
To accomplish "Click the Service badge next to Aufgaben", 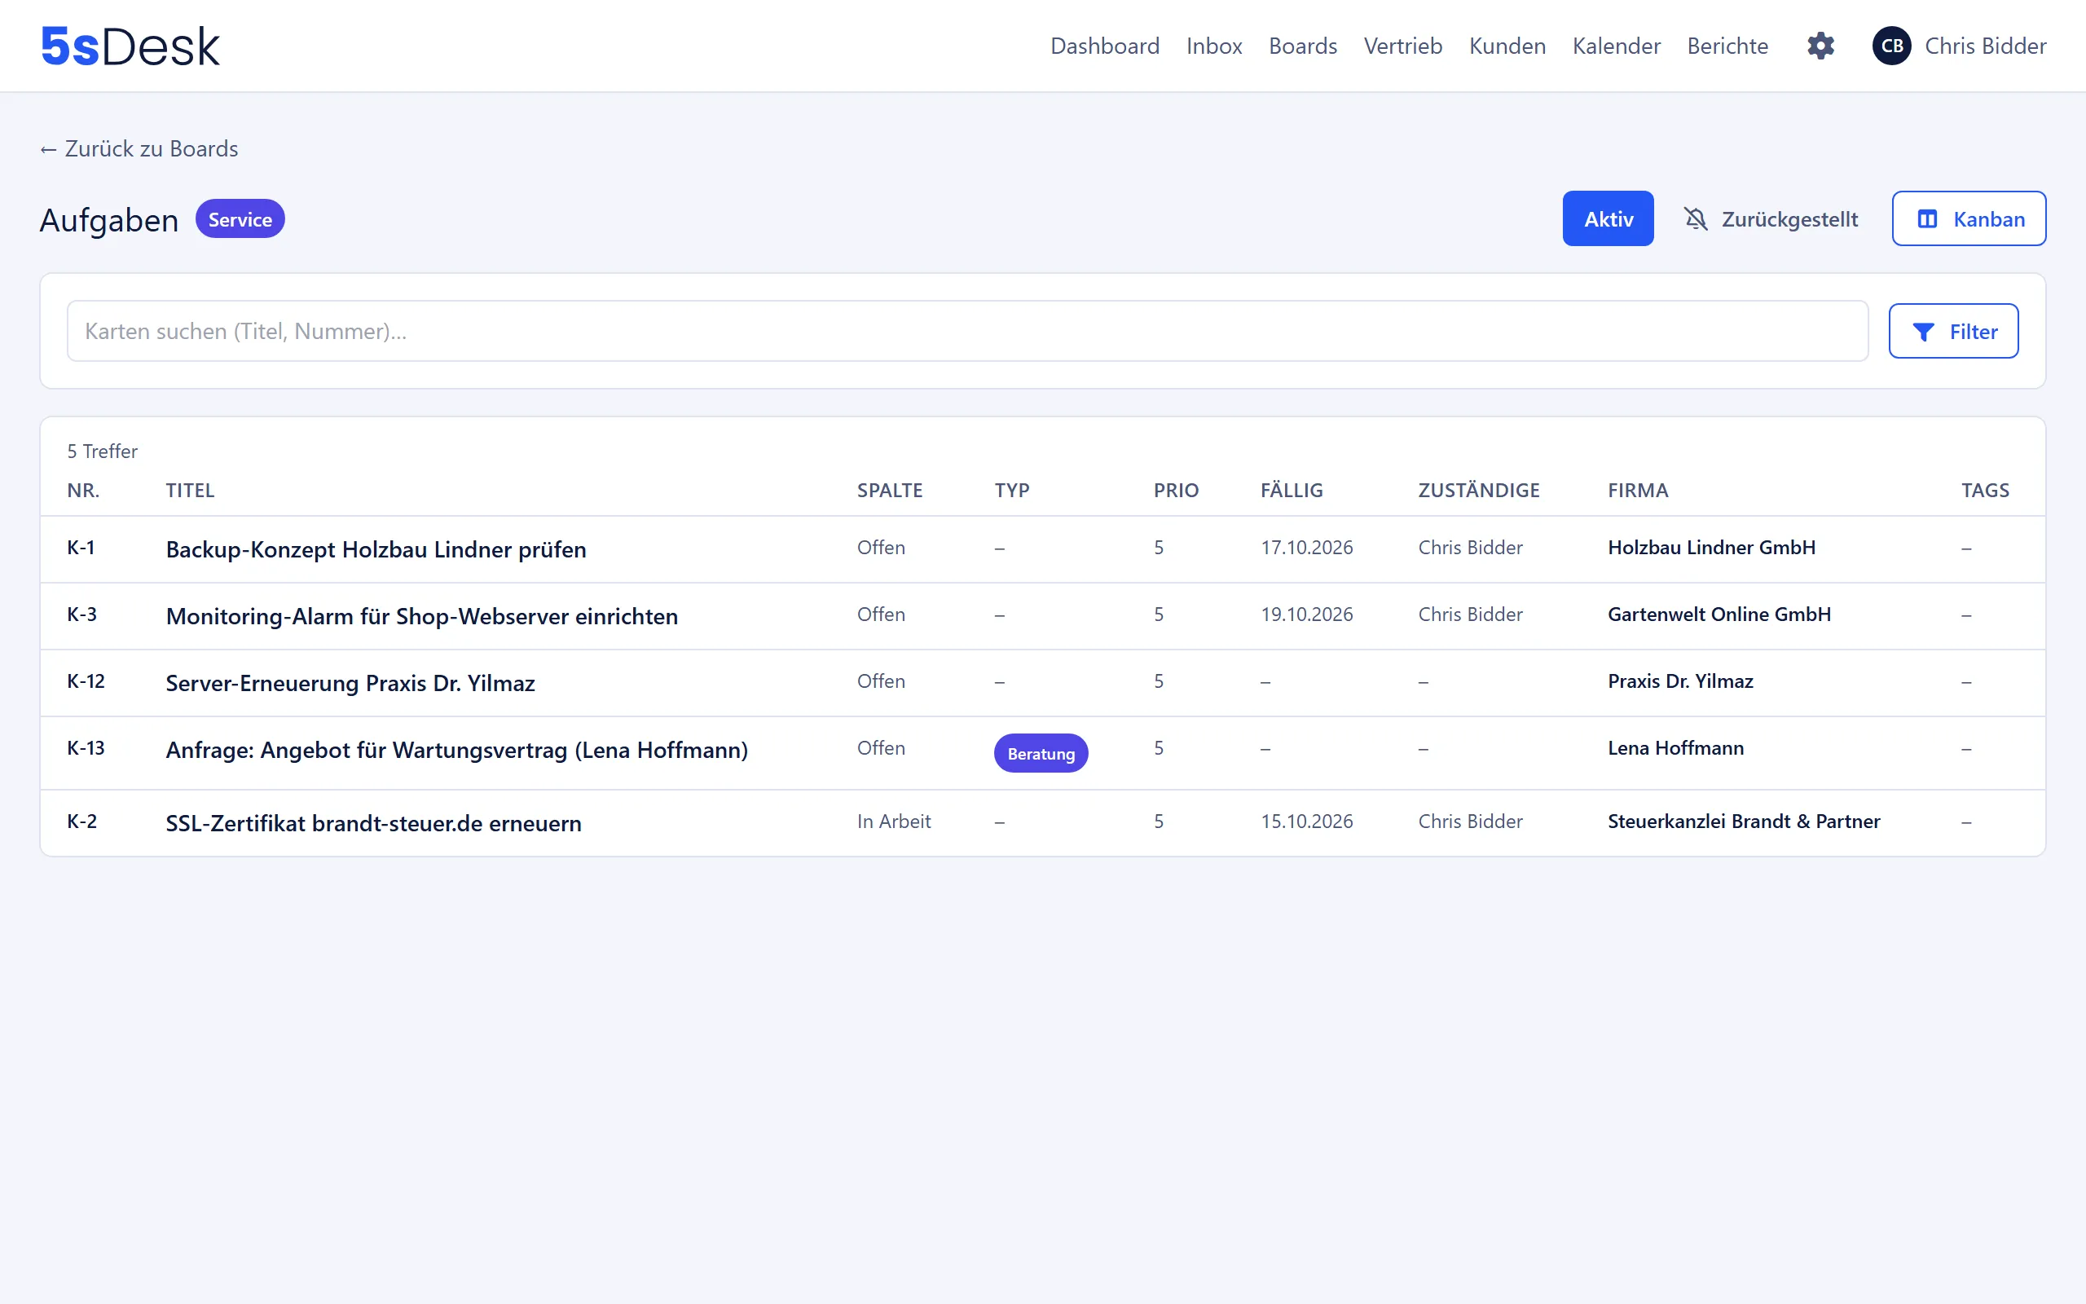I will (240, 219).
